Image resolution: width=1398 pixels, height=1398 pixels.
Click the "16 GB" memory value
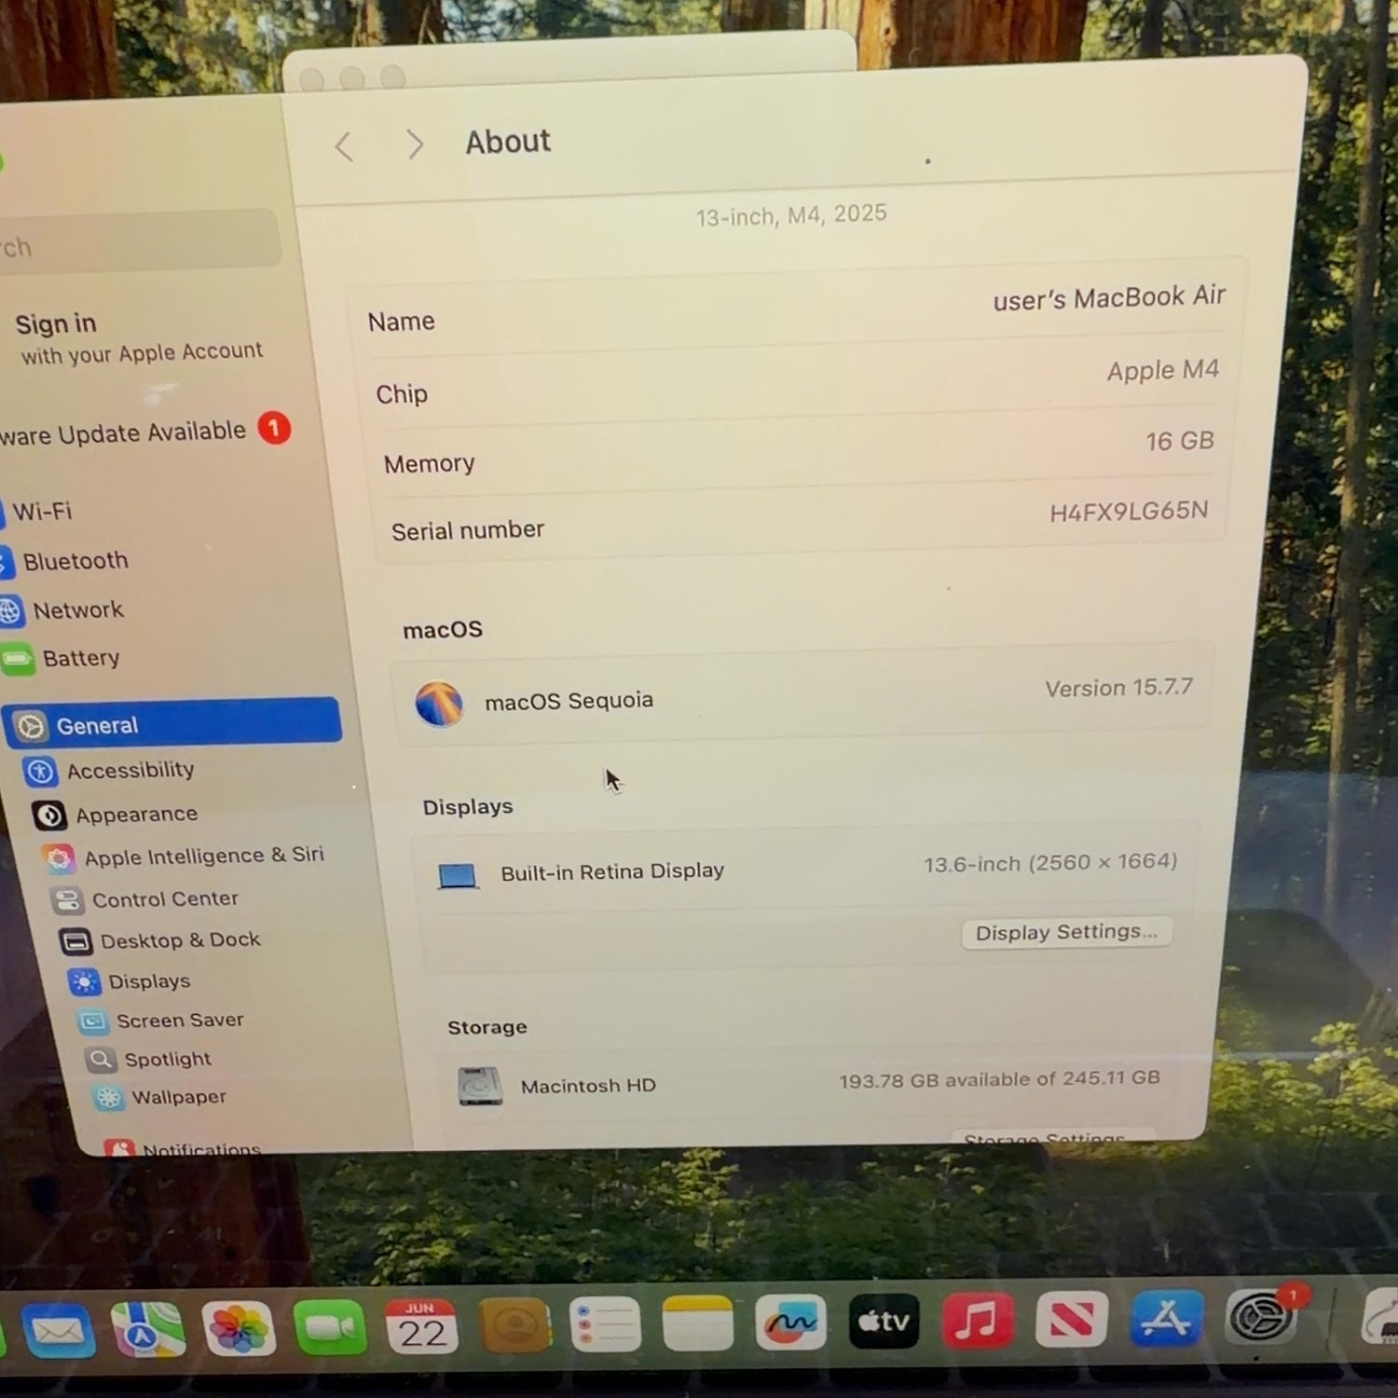pos(1180,441)
